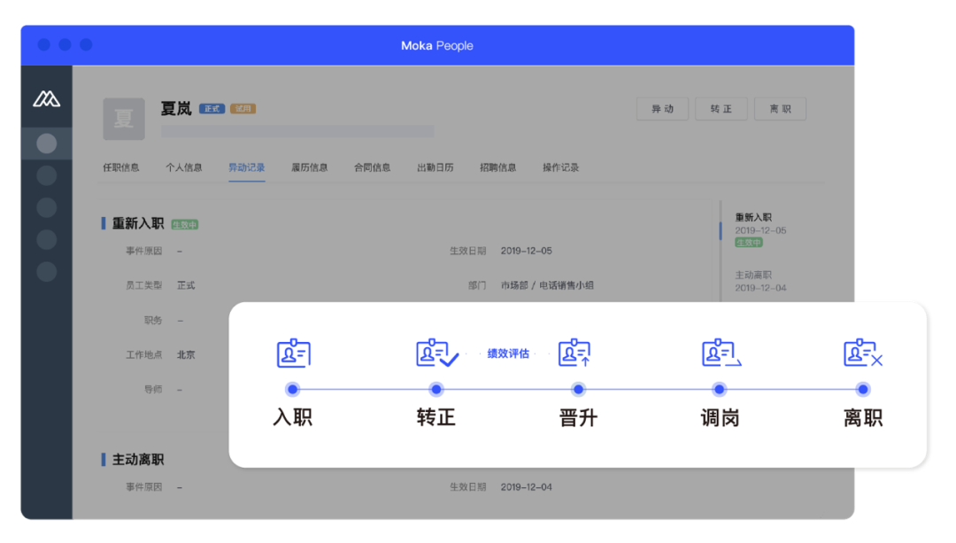Click the timeline progress line between nodes
Viewport: 956px width, 543px height.
(x=363, y=389)
